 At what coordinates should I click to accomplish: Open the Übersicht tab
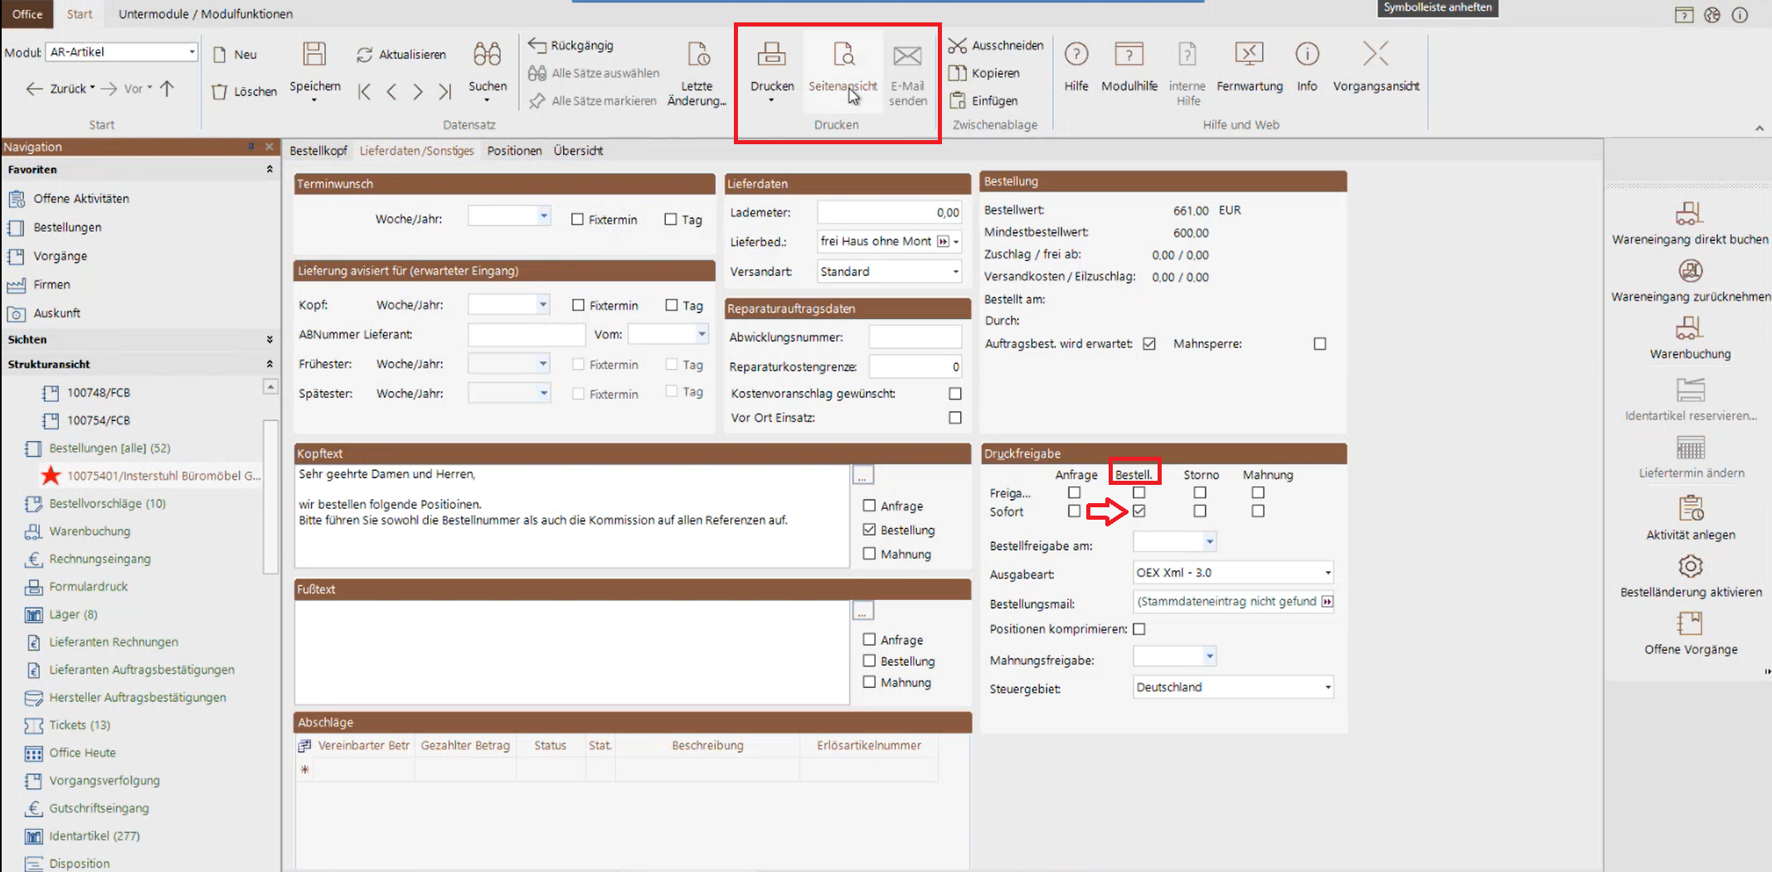pos(578,151)
